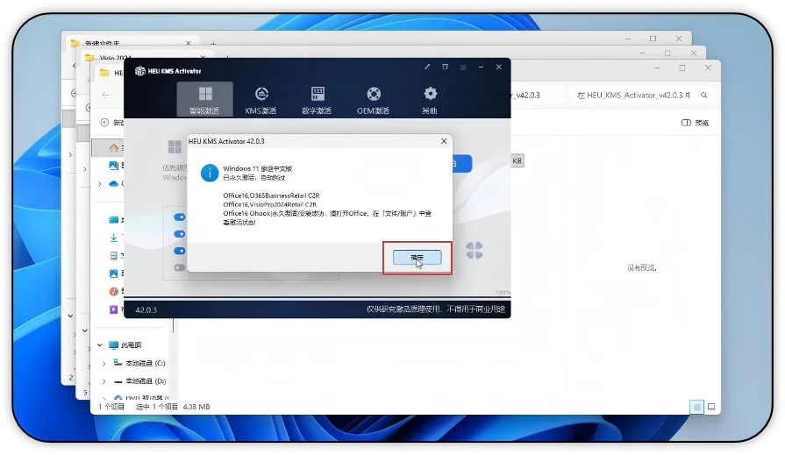Click the Office16,O365BusinessRetail C2R line
Image resolution: width=785 pixels, height=455 pixels.
pyautogui.click(x=271, y=196)
